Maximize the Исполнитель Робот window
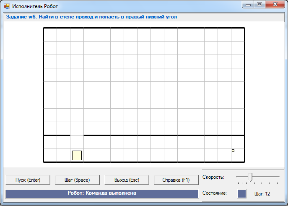The image size is (288, 206). [259, 5]
